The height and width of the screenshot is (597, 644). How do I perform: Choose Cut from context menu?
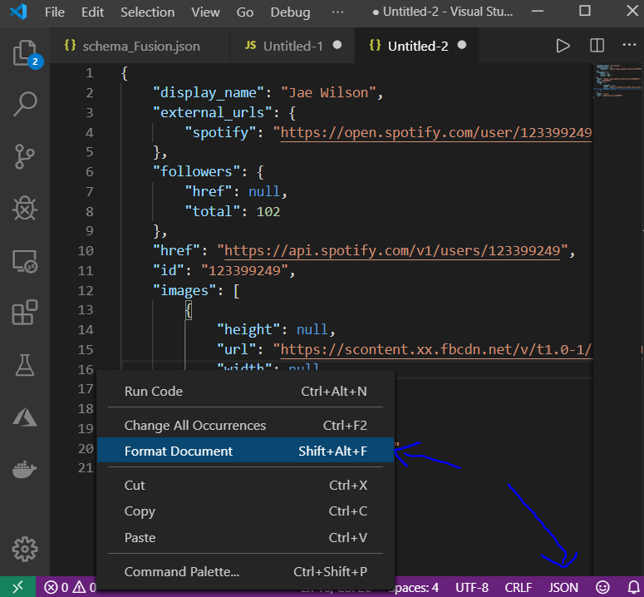246,486
